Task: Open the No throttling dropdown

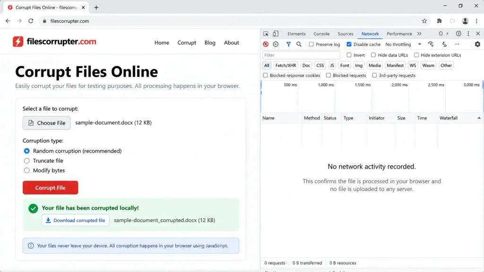Action: click(403, 44)
